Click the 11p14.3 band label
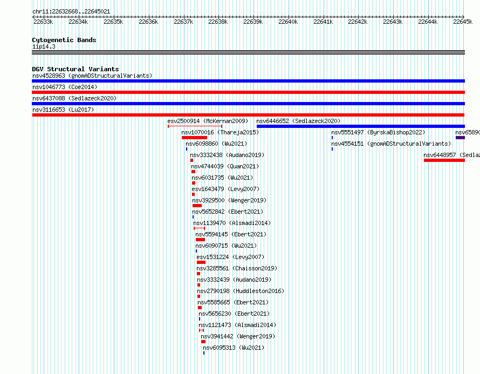The image size is (480, 374). click(44, 46)
